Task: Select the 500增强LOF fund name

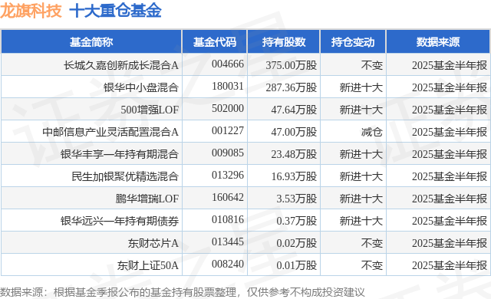Action: click(150, 110)
